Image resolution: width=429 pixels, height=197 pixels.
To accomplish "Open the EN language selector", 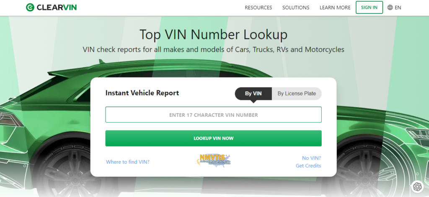I will pos(398,8).
